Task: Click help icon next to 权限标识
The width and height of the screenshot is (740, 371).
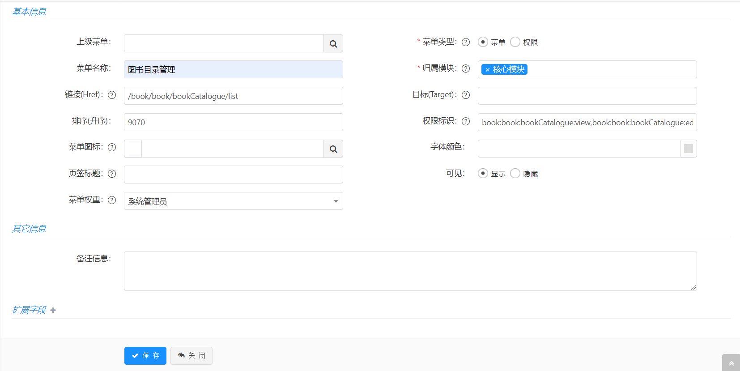Action: pos(466,121)
